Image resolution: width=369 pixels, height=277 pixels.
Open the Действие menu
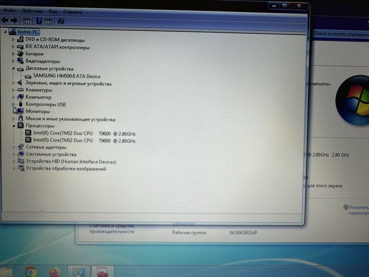[32, 11]
